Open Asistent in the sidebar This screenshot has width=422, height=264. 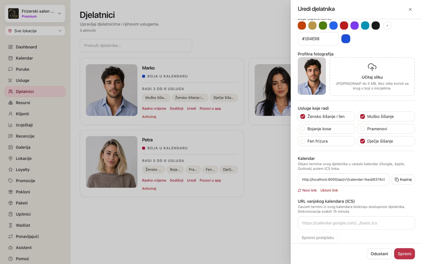[35, 248]
